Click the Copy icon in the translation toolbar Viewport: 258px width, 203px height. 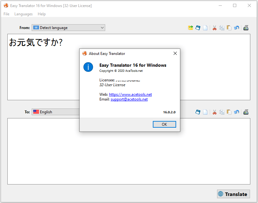tap(222, 112)
